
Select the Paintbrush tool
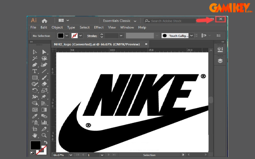[44, 78]
